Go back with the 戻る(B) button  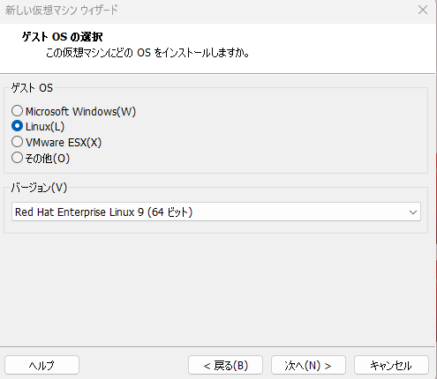225,365
